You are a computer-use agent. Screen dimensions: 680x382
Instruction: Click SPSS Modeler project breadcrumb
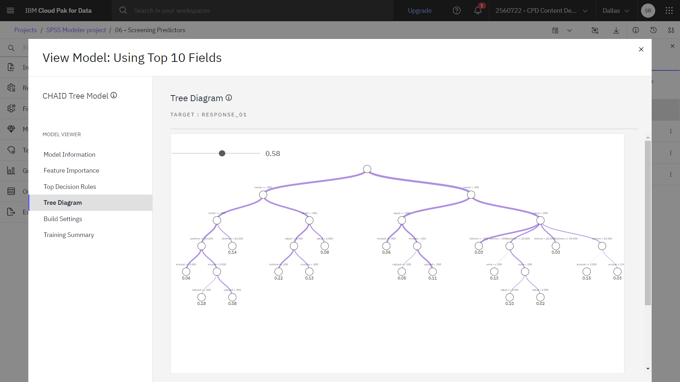(x=76, y=30)
